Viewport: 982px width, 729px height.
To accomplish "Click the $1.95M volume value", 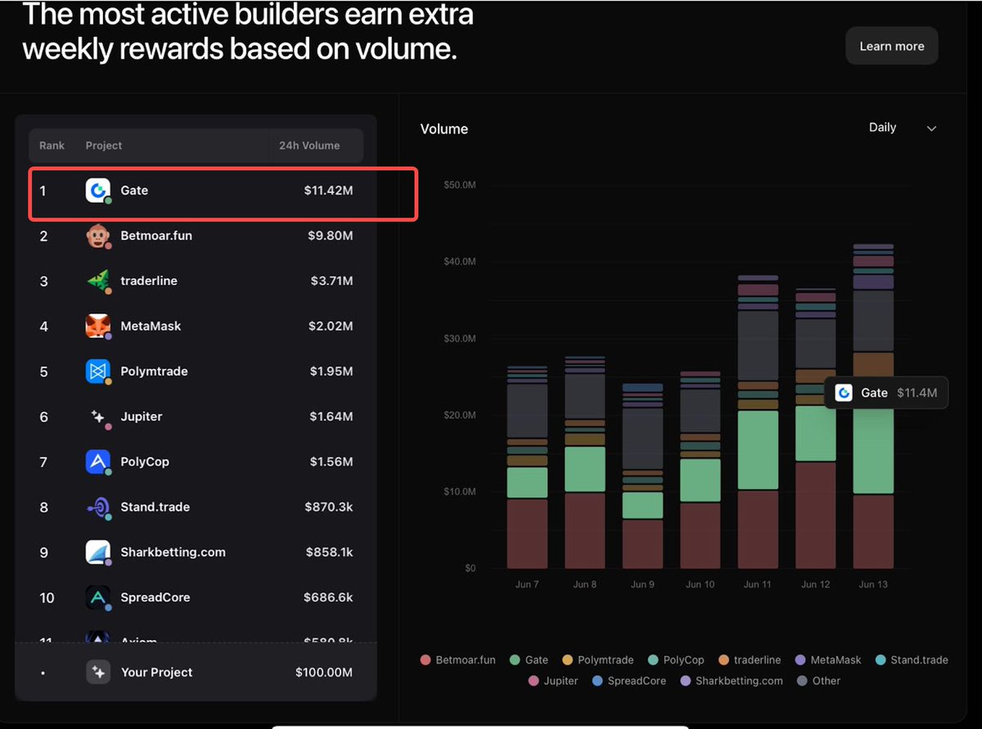I will (x=331, y=371).
